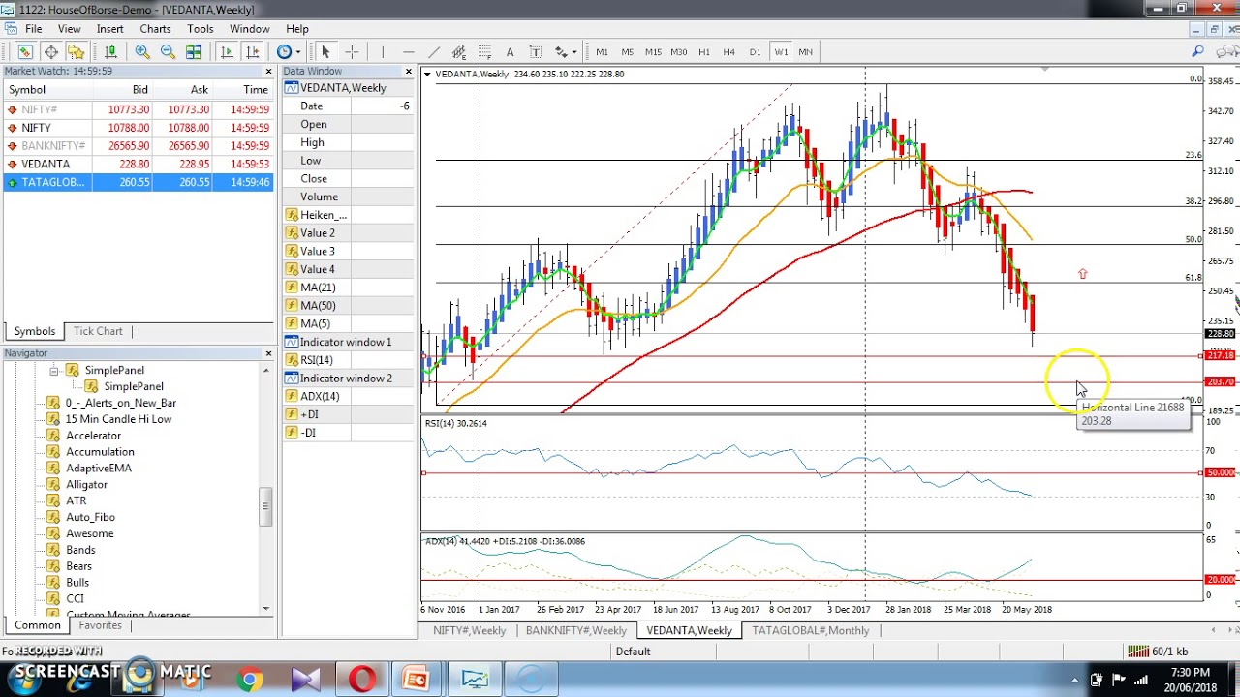Toggle chart shift icon
Viewport: 1240px width, 697px height.
pyautogui.click(x=253, y=51)
